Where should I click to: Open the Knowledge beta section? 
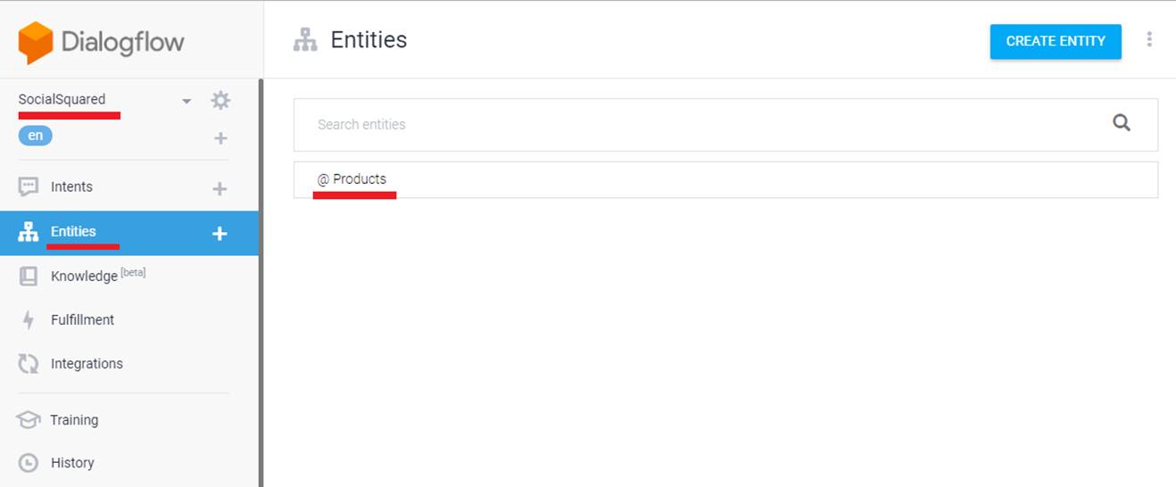coord(84,277)
